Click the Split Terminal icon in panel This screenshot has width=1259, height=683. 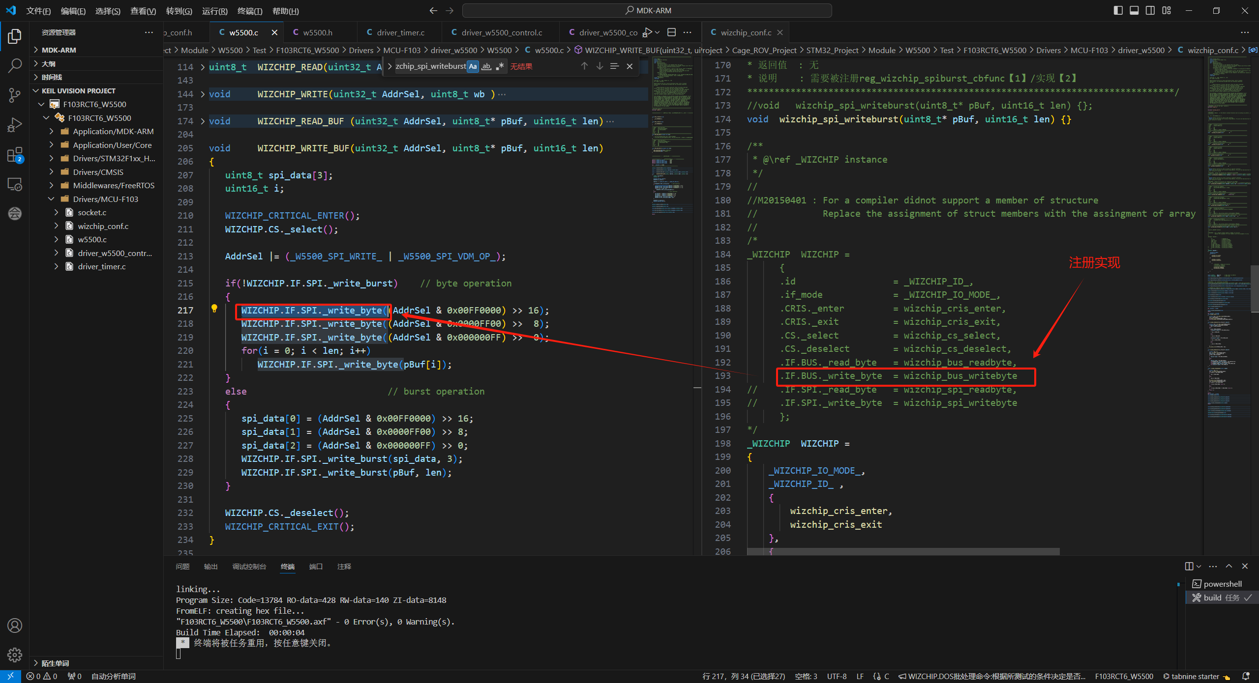(x=1189, y=566)
